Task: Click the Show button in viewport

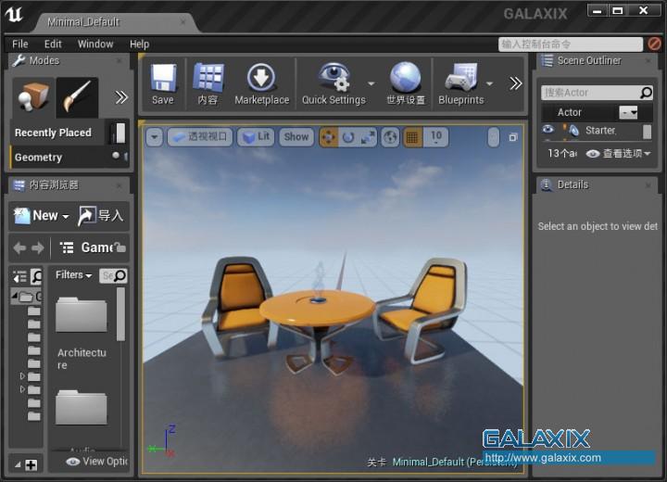Action: pos(296,137)
